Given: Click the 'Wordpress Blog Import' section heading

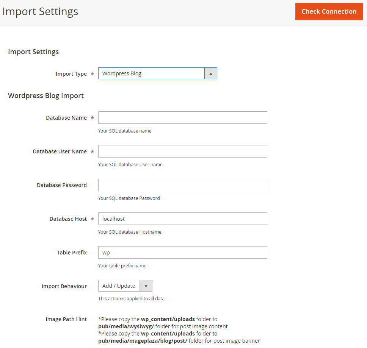Looking at the screenshot, I should pos(46,96).
